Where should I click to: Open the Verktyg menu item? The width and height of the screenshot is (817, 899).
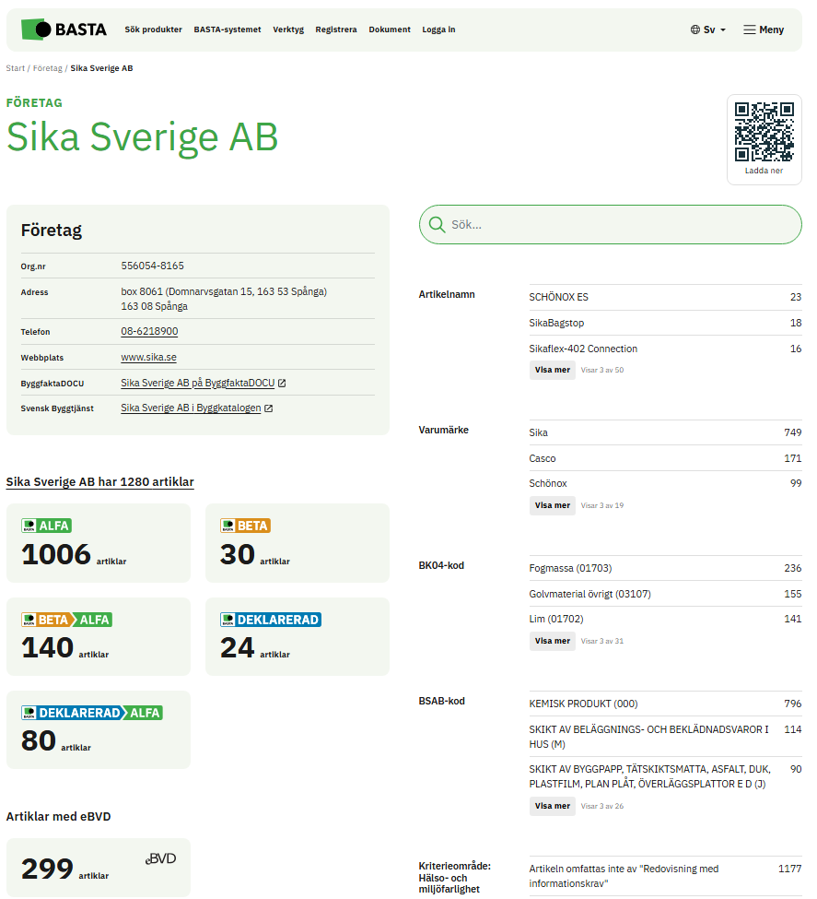tap(288, 30)
